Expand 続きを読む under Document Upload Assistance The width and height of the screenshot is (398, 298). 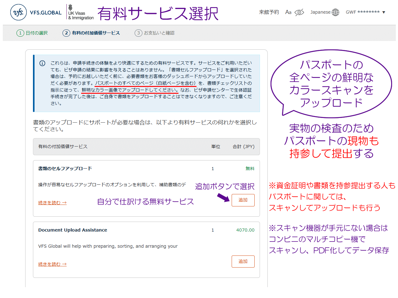52,264
